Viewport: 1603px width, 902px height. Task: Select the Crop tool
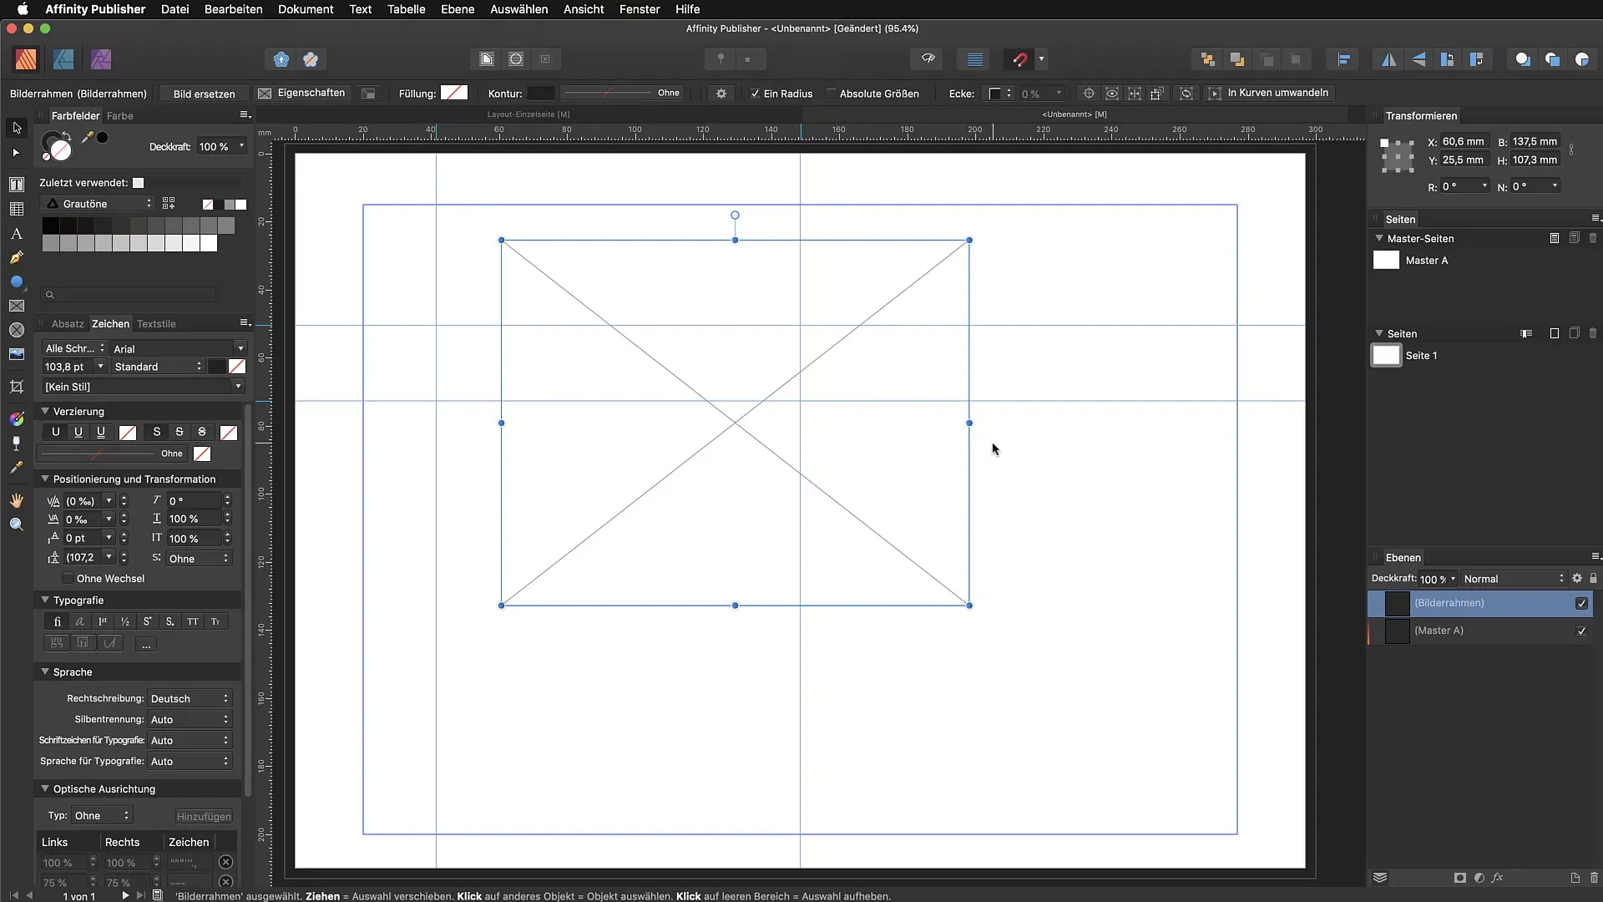click(17, 387)
